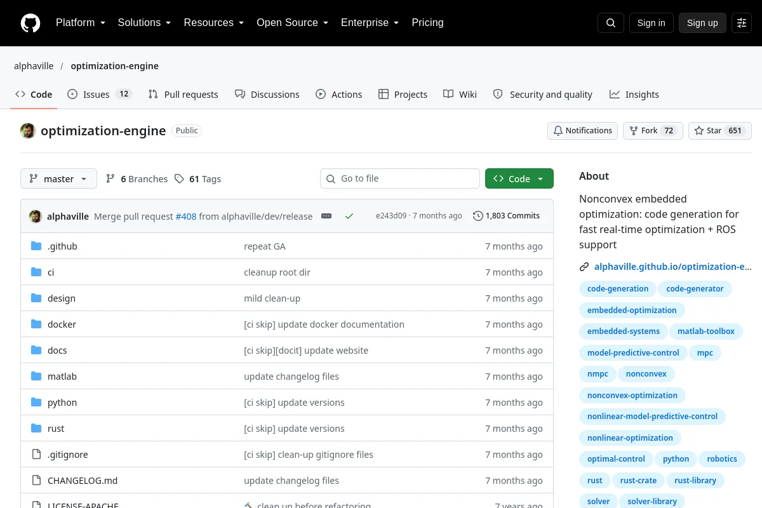Click the green checkmark commit status
The height and width of the screenshot is (508, 762).
click(349, 216)
